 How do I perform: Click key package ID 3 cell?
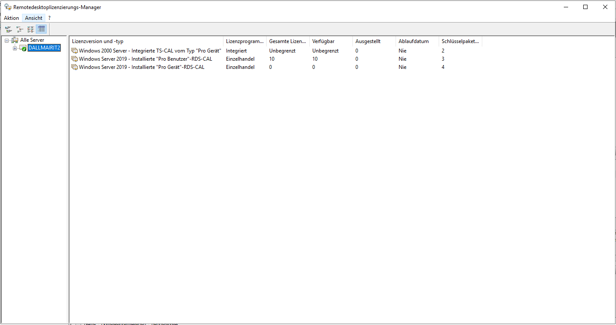pyautogui.click(x=443, y=59)
